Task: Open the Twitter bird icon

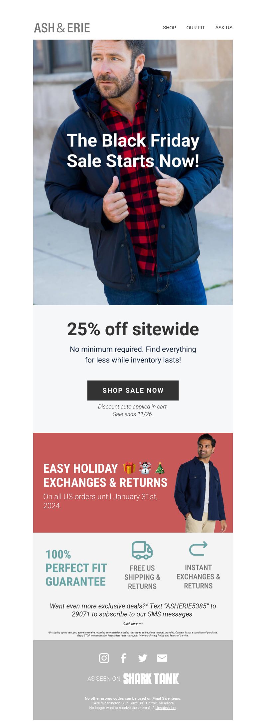Action: (143, 658)
